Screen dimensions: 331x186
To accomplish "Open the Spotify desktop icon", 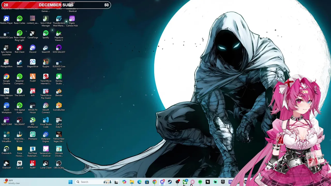I will [x=46, y=35].
